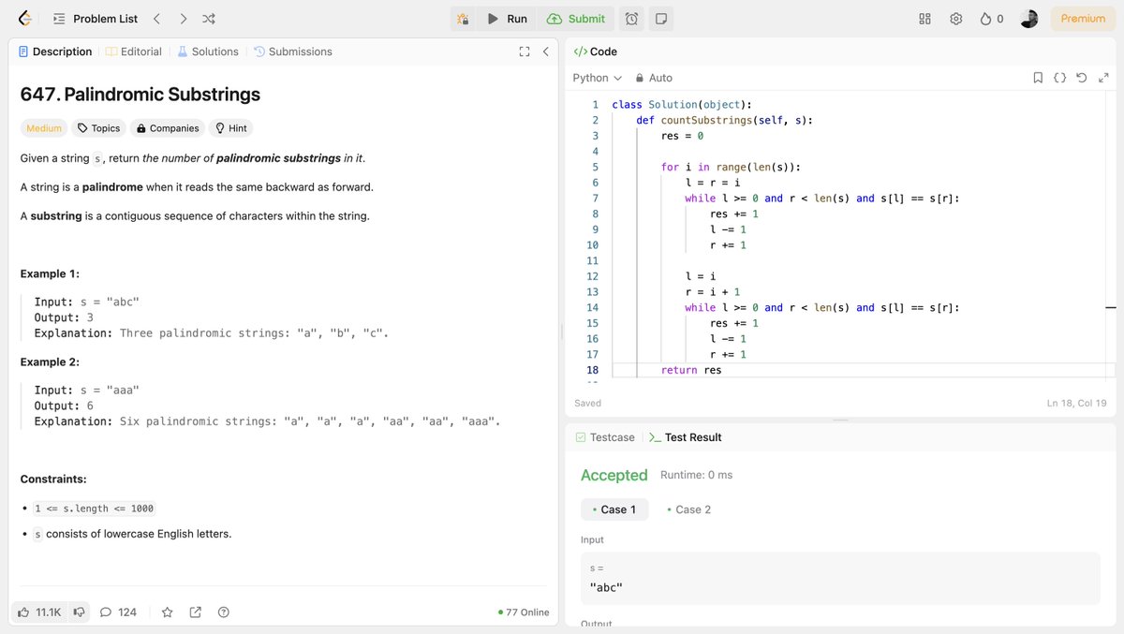Open the user profile avatar
This screenshot has width=1124, height=634.
(1028, 19)
